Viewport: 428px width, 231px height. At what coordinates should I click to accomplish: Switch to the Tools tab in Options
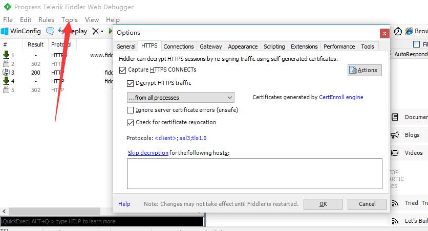point(368,47)
